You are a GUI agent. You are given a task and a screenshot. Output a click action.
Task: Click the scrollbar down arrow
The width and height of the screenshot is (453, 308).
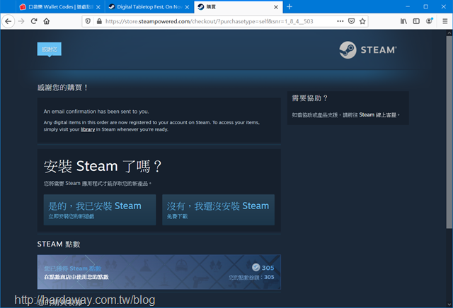coord(449,304)
